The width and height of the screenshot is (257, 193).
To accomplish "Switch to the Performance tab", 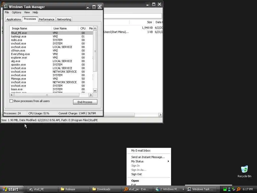I will point(46,19).
